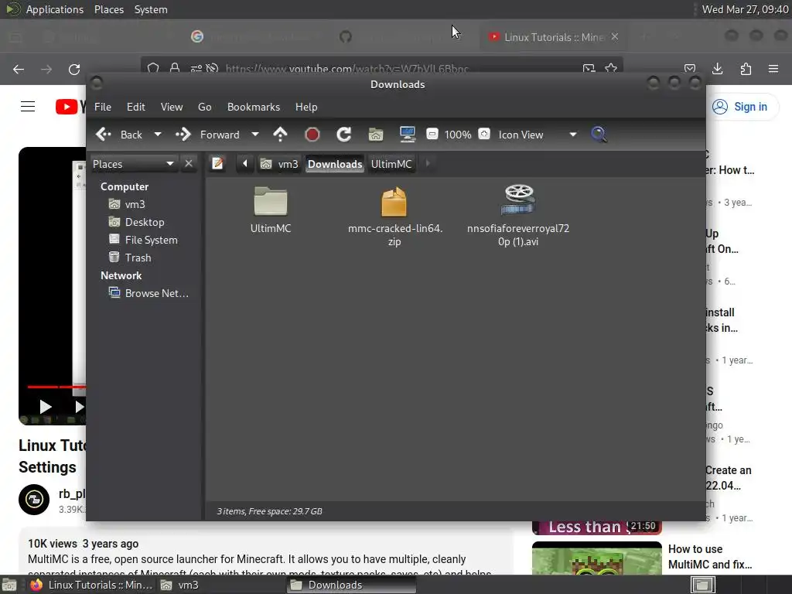Screen dimensions: 792x594
Task: Select vm3 in Places sidebar
Action: click(135, 204)
